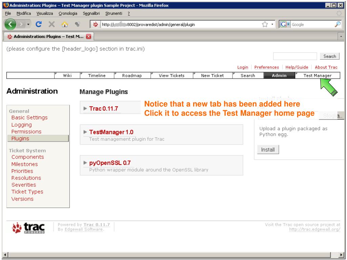The height and width of the screenshot is (260, 347).
Task: Open the http://trac.edgewall.org/ link
Action: (314, 230)
